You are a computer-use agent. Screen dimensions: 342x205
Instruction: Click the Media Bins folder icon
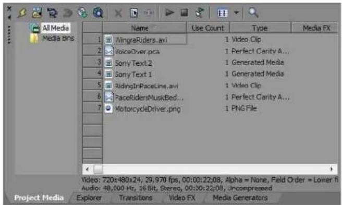pyautogui.click(x=34, y=39)
